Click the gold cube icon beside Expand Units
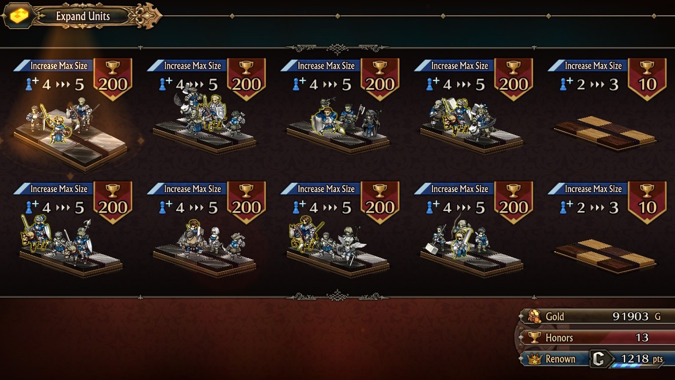Image resolution: width=675 pixels, height=380 pixels. click(18, 16)
